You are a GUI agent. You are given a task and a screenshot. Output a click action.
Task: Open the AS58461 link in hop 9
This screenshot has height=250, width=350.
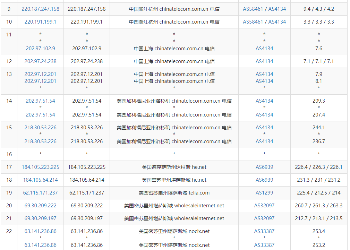(x=253, y=9)
